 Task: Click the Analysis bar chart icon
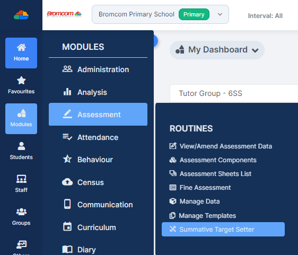tap(67, 92)
